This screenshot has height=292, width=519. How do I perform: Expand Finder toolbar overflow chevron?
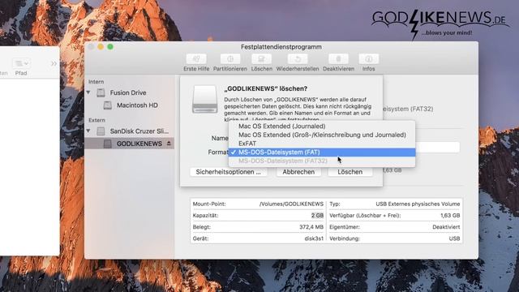(x=54, y=63)
